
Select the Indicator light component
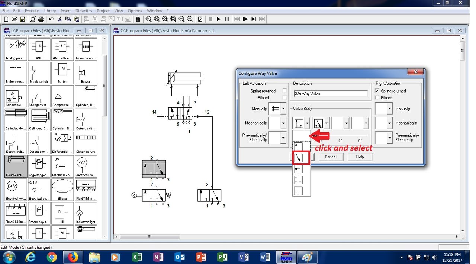point(86,213)
